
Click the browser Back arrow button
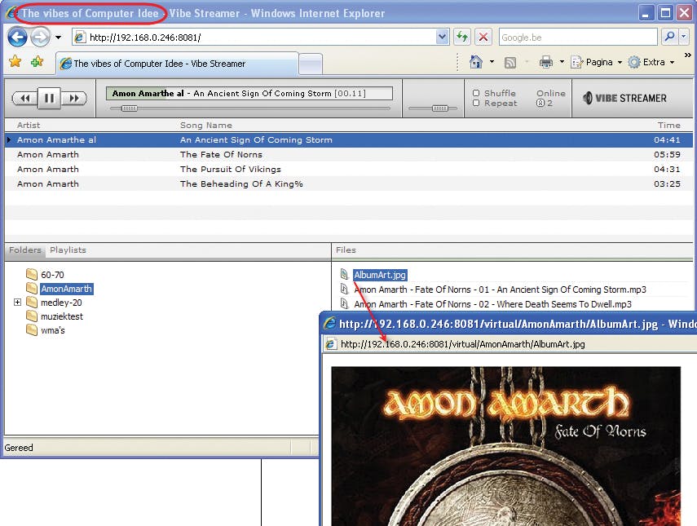tap(18, 38)
